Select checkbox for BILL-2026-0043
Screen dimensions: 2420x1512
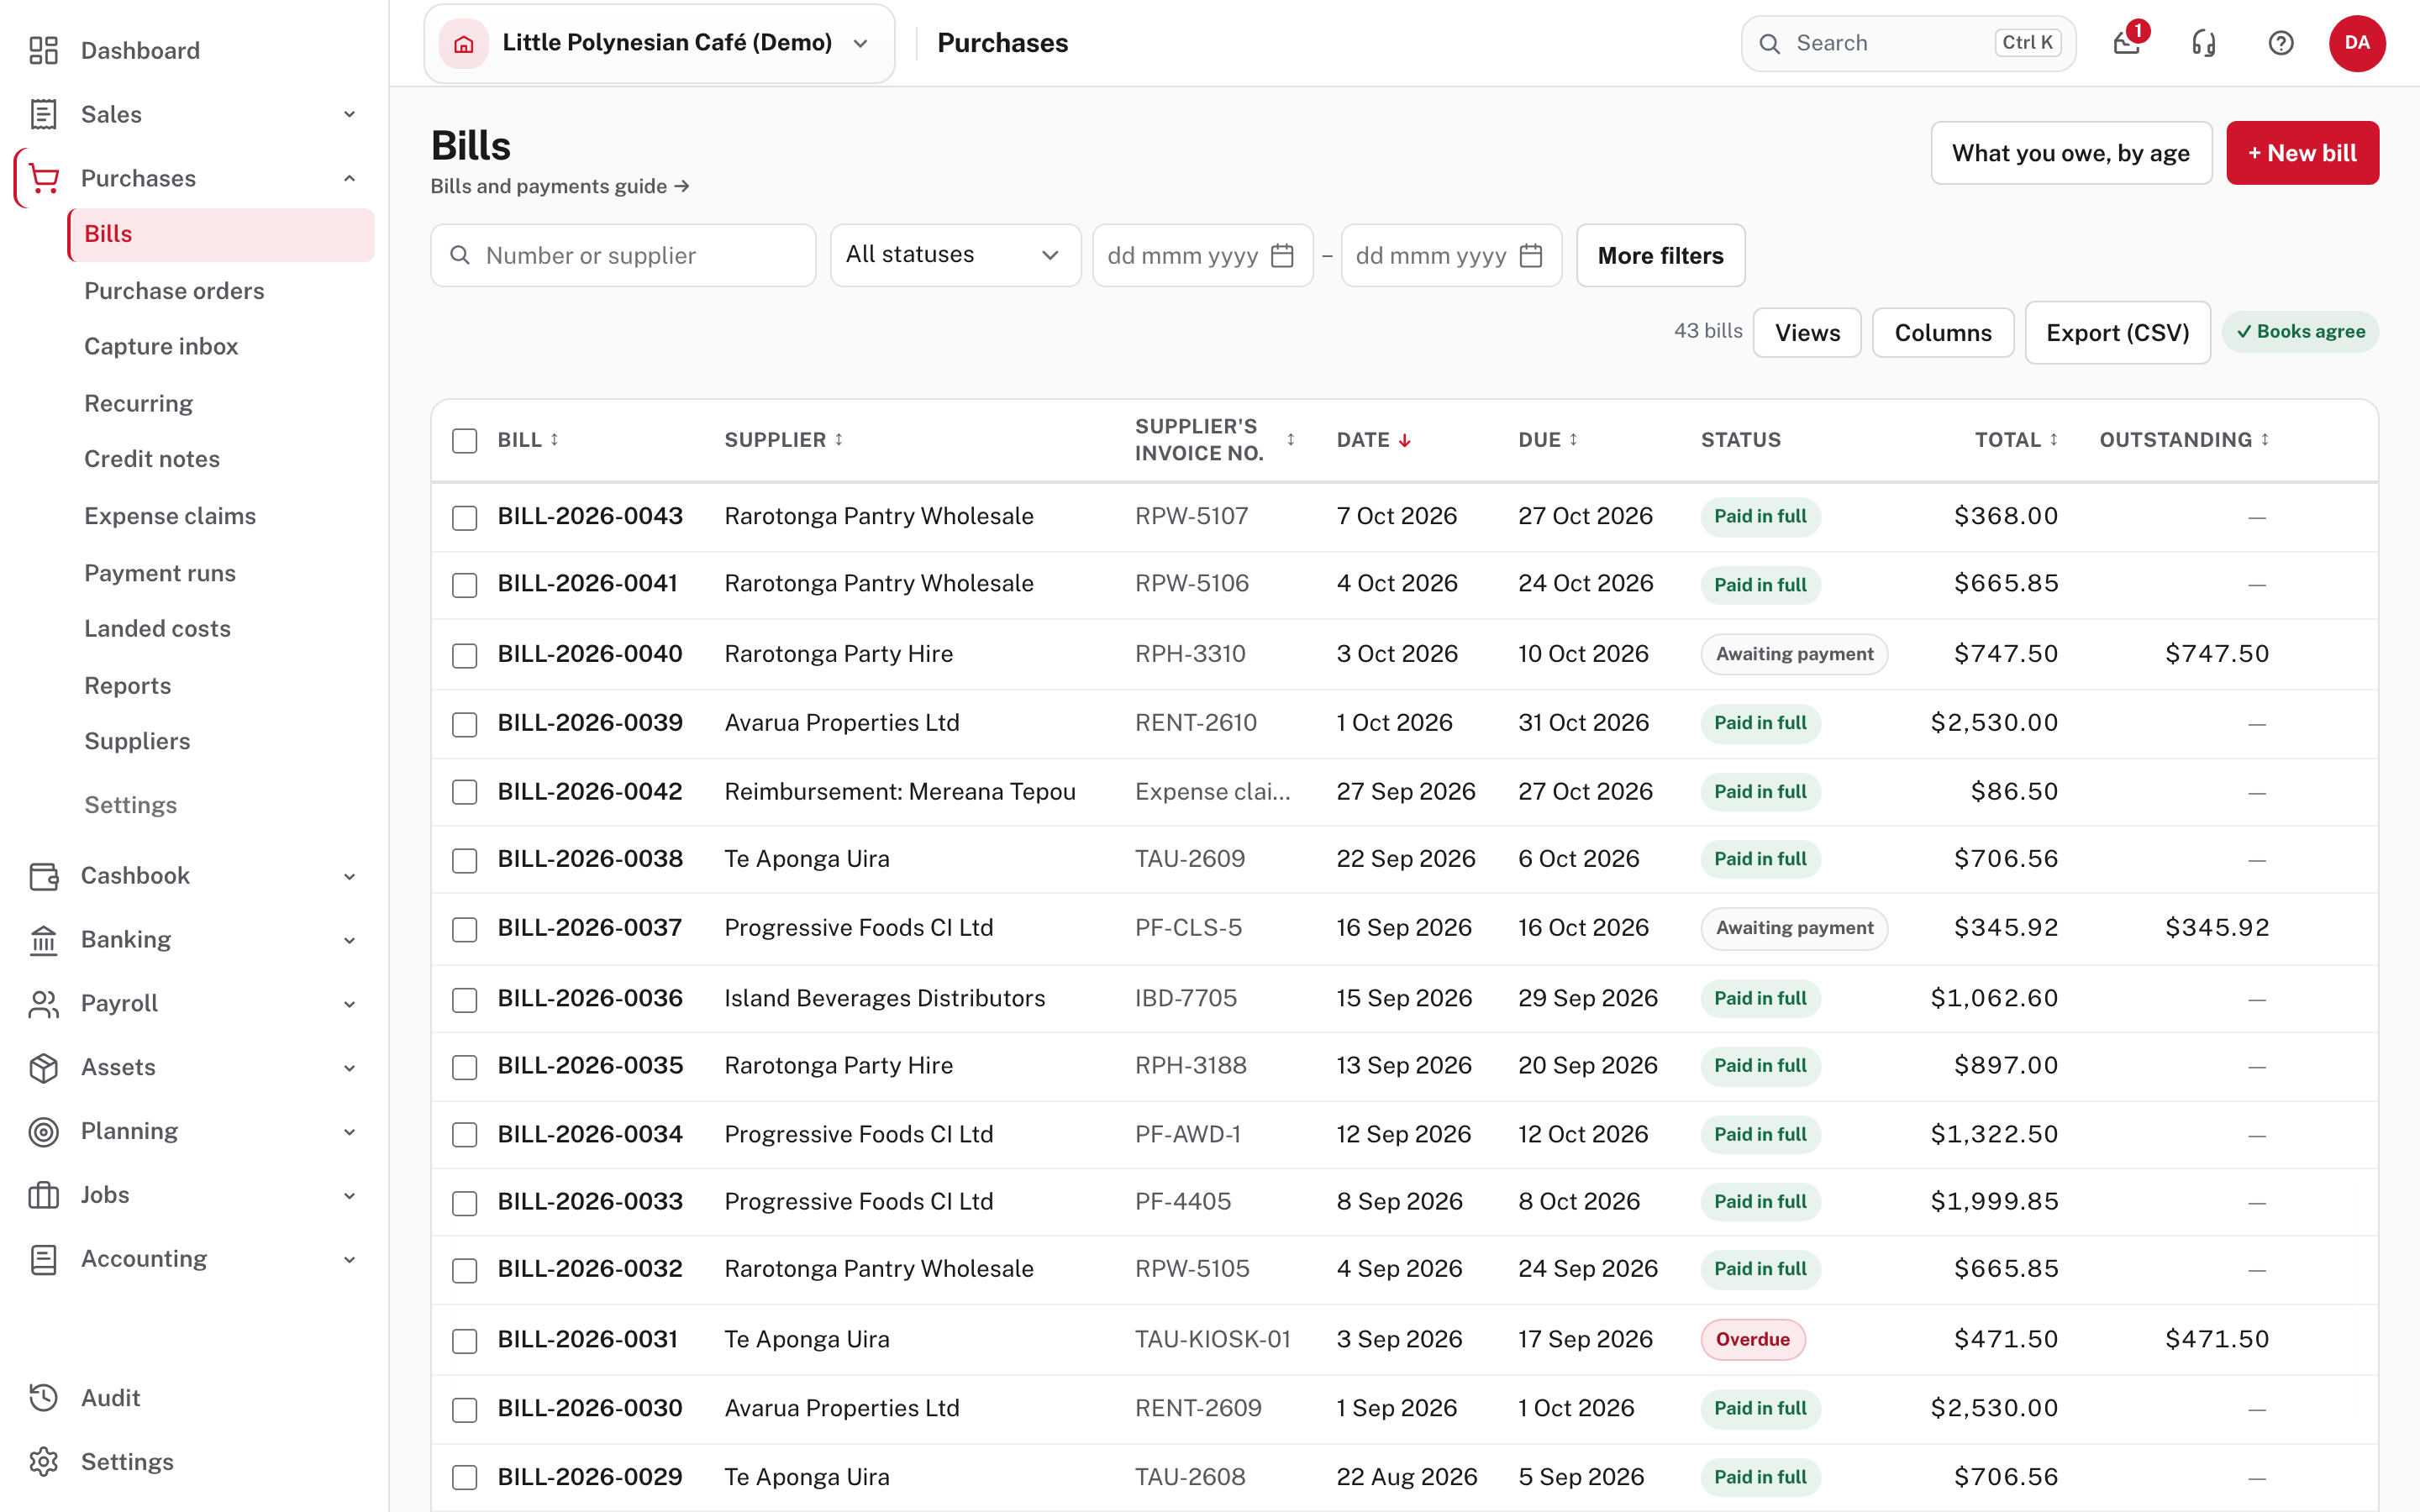[x=464, y=517]
